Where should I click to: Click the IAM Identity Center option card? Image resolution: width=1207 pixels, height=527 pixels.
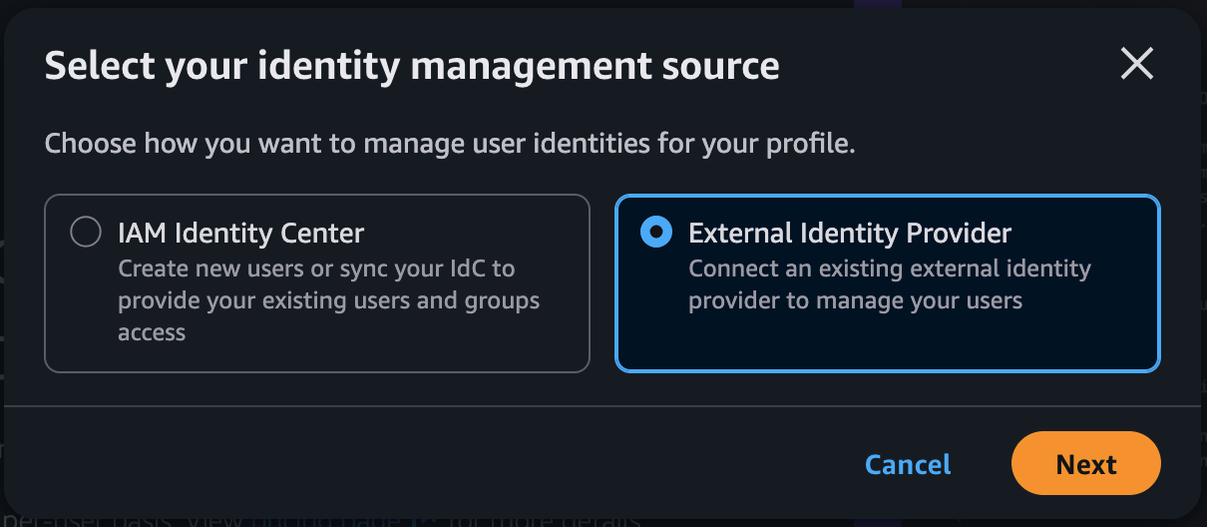coord(316,283)
